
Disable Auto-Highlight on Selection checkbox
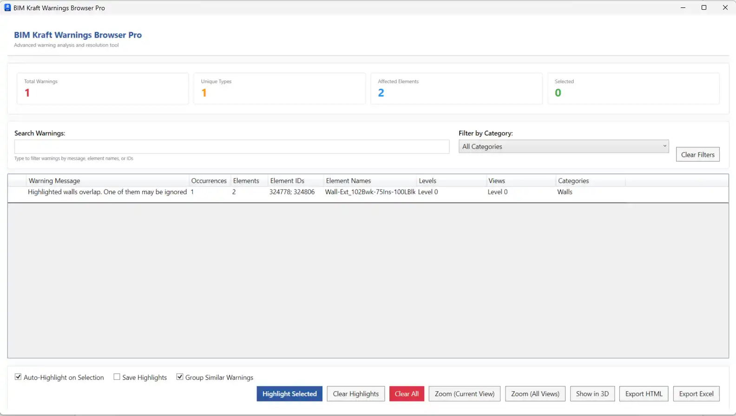pos(18,377)
